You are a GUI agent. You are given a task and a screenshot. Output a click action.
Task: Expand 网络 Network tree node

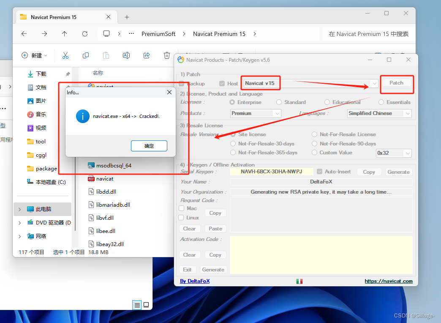click(x=19, y=236)
